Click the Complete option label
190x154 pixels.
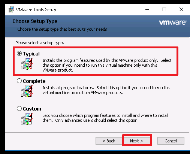34,81
